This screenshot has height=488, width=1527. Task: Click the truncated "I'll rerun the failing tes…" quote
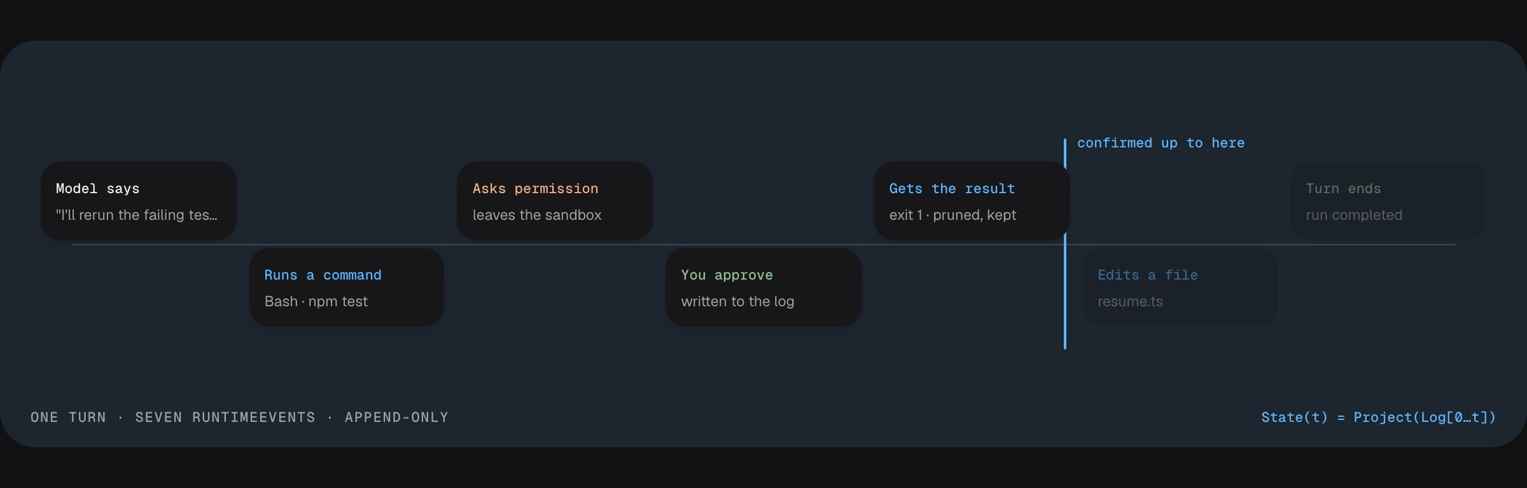(x=137, y=215)
